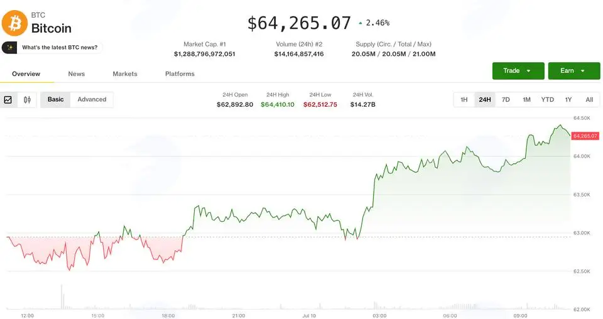The image size is (603, 319).
Task: Select the line chart view icon
Action: coord(8,100)
